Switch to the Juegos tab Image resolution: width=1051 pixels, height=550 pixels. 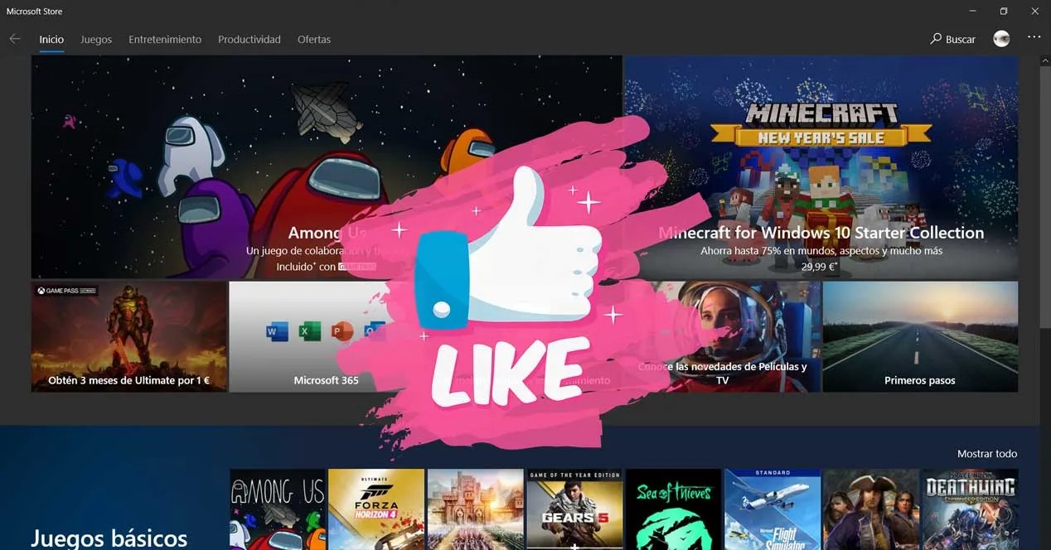(x=96, y=39)
